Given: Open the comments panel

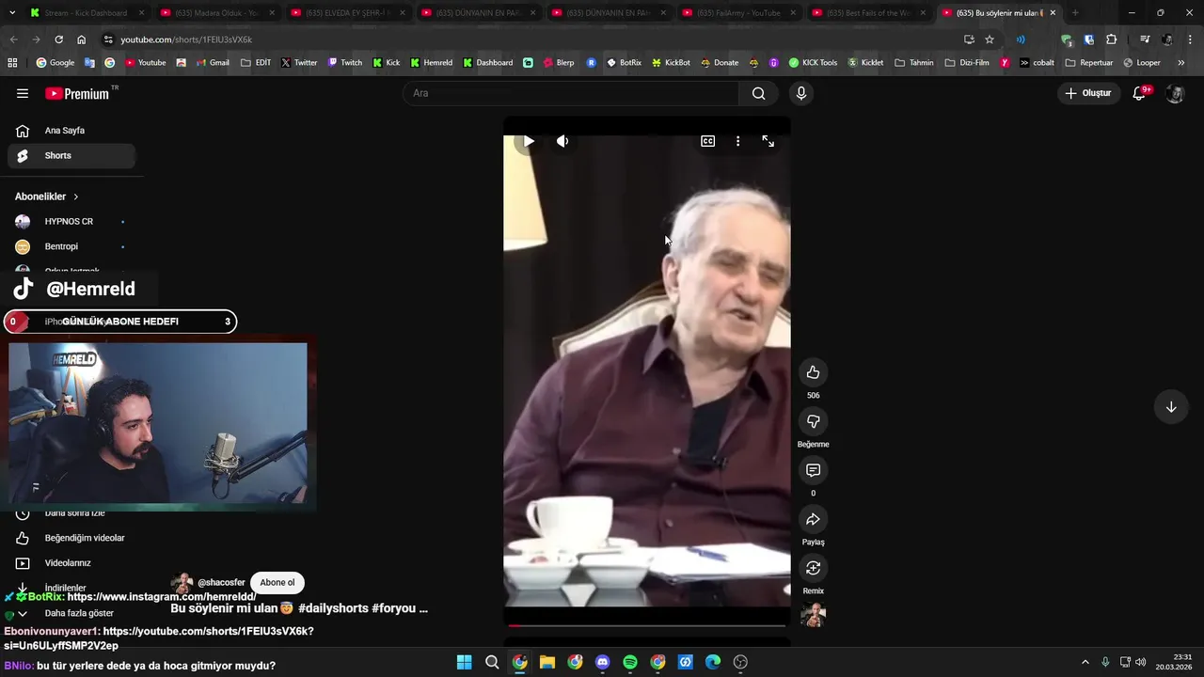Looking at the screenshot, I should click(814, 470).
